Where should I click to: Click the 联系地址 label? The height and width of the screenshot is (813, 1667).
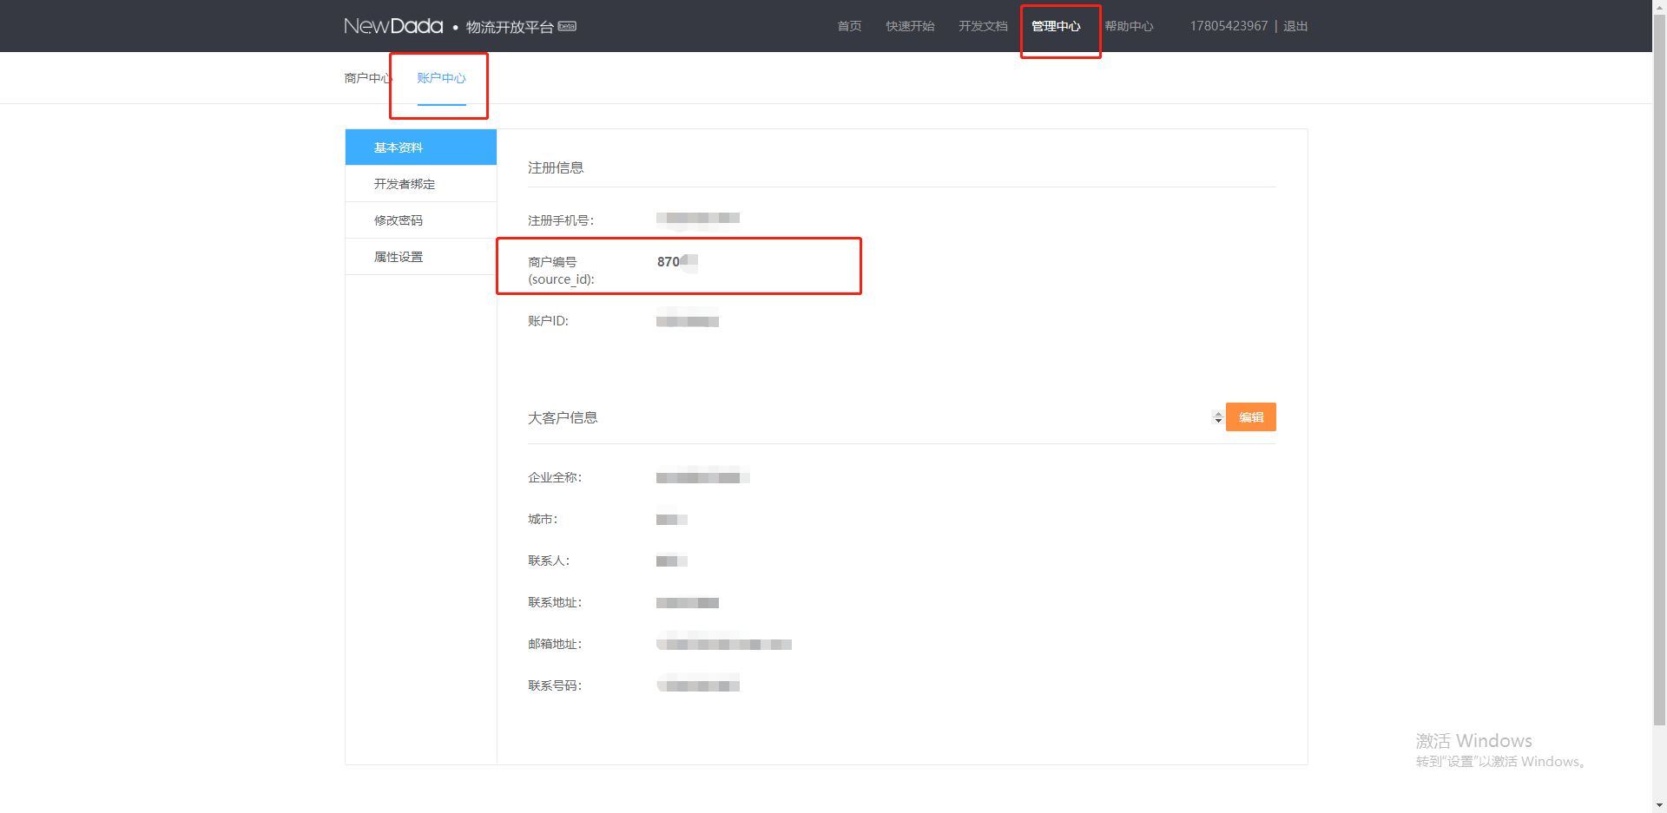pyautogui.click(x=555, y=602)
